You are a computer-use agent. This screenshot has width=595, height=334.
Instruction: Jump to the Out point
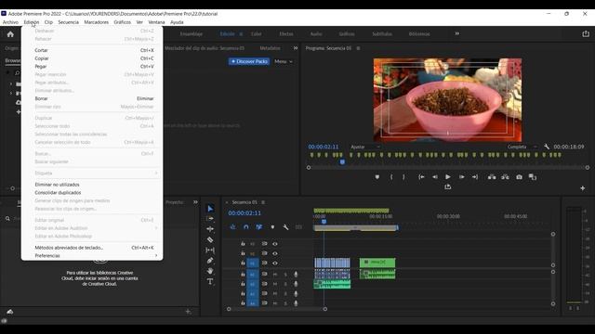(x=475, y=177)
